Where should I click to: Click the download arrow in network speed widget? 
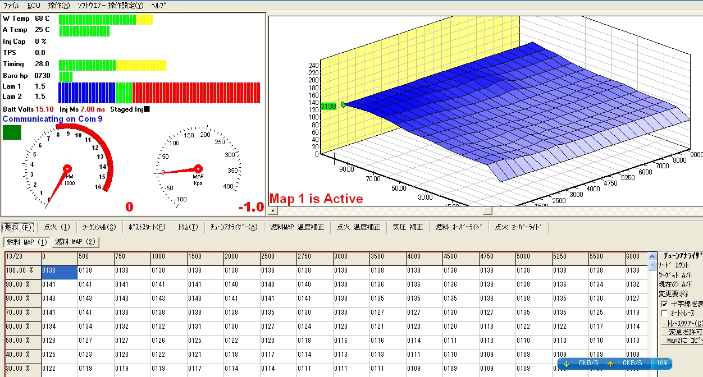click(566, 363)
